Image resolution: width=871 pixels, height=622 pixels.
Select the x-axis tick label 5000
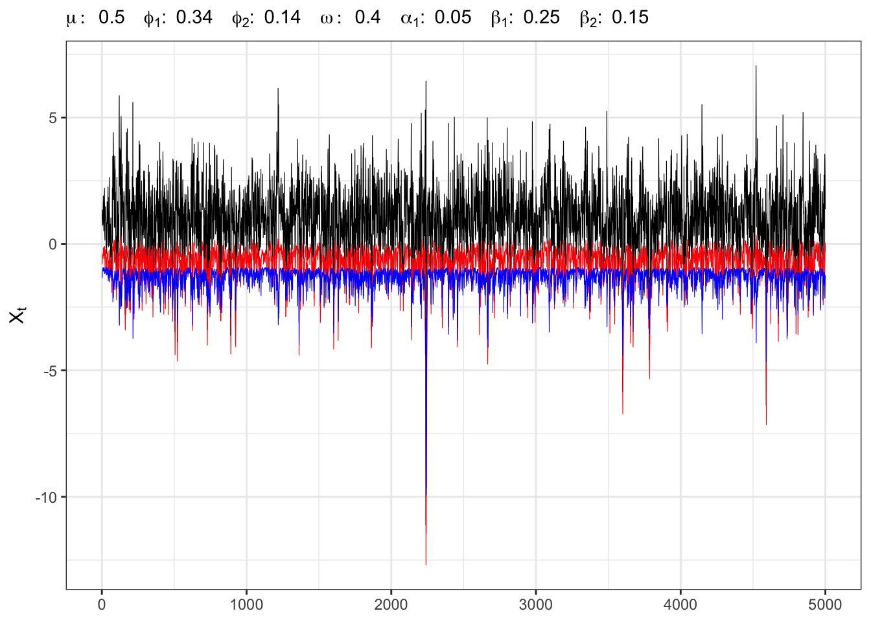click(x=825, y=605)
